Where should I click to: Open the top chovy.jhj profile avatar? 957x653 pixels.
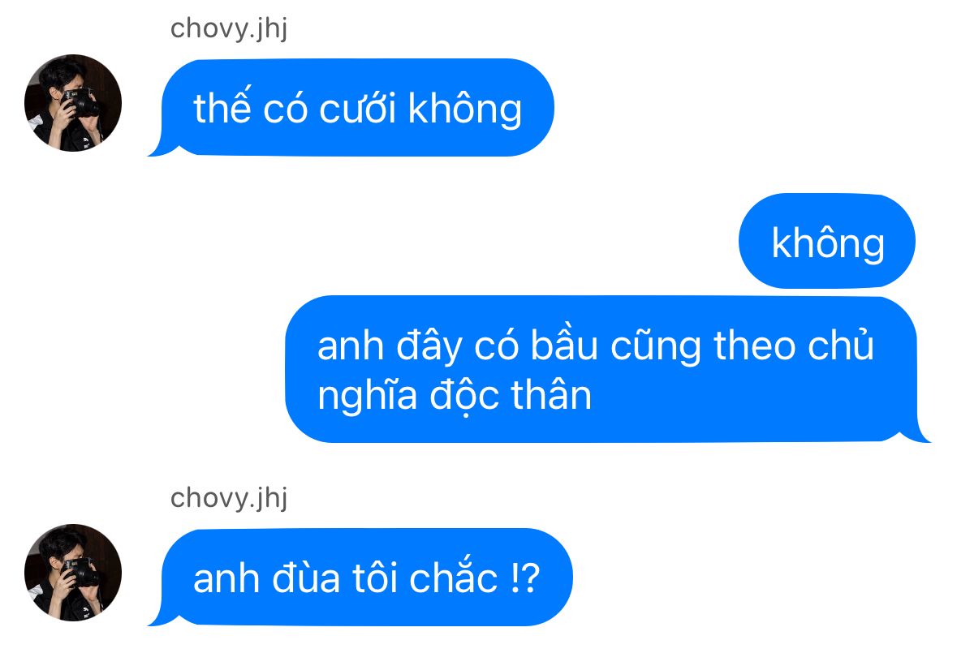(72, 103)
